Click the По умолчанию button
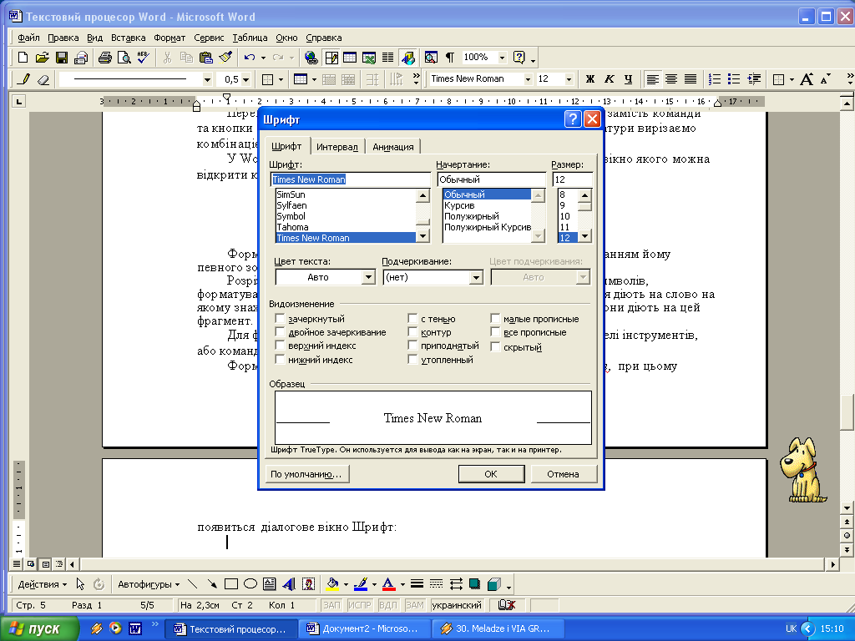855x641 pixels. 306,474
